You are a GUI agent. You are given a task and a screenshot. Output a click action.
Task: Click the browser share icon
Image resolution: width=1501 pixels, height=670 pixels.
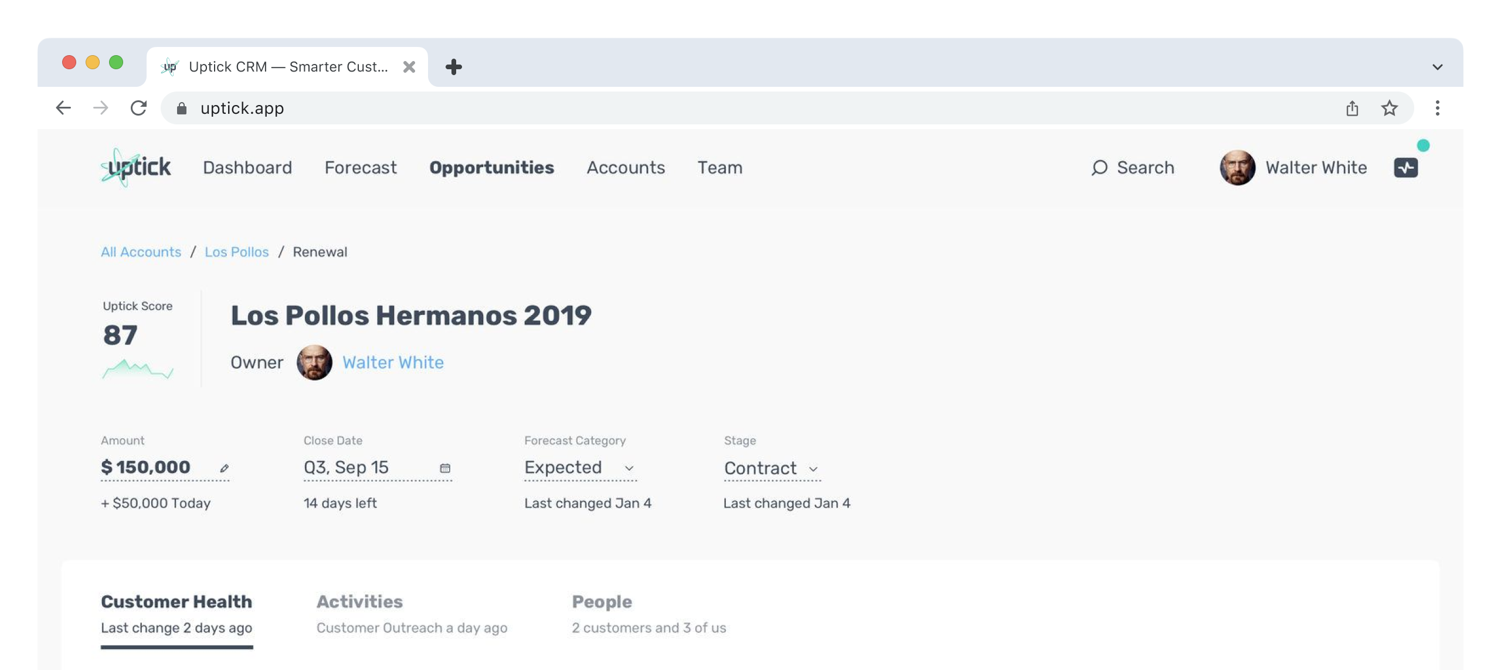(x=1352, y=108)
